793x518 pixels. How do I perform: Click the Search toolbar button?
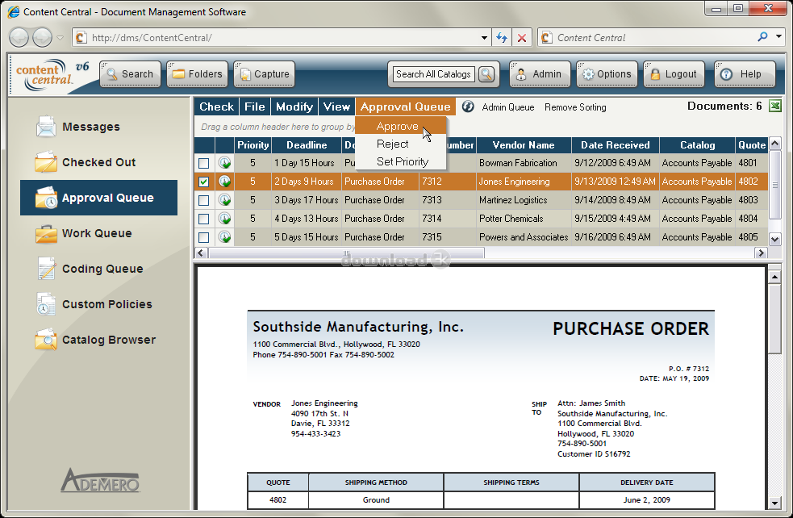tap(131, 74)
